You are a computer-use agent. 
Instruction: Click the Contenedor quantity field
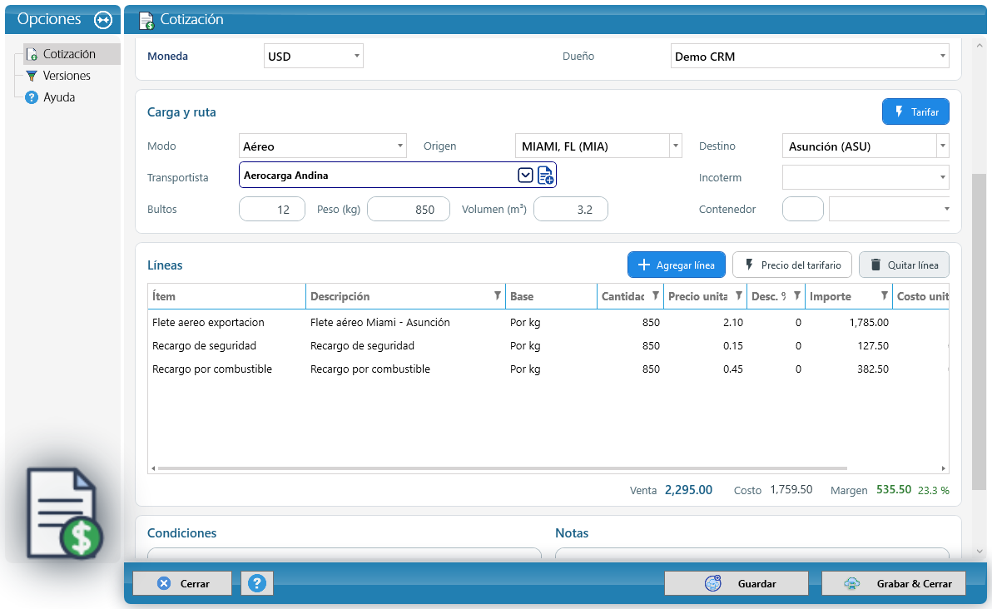(x=803, y=210)
